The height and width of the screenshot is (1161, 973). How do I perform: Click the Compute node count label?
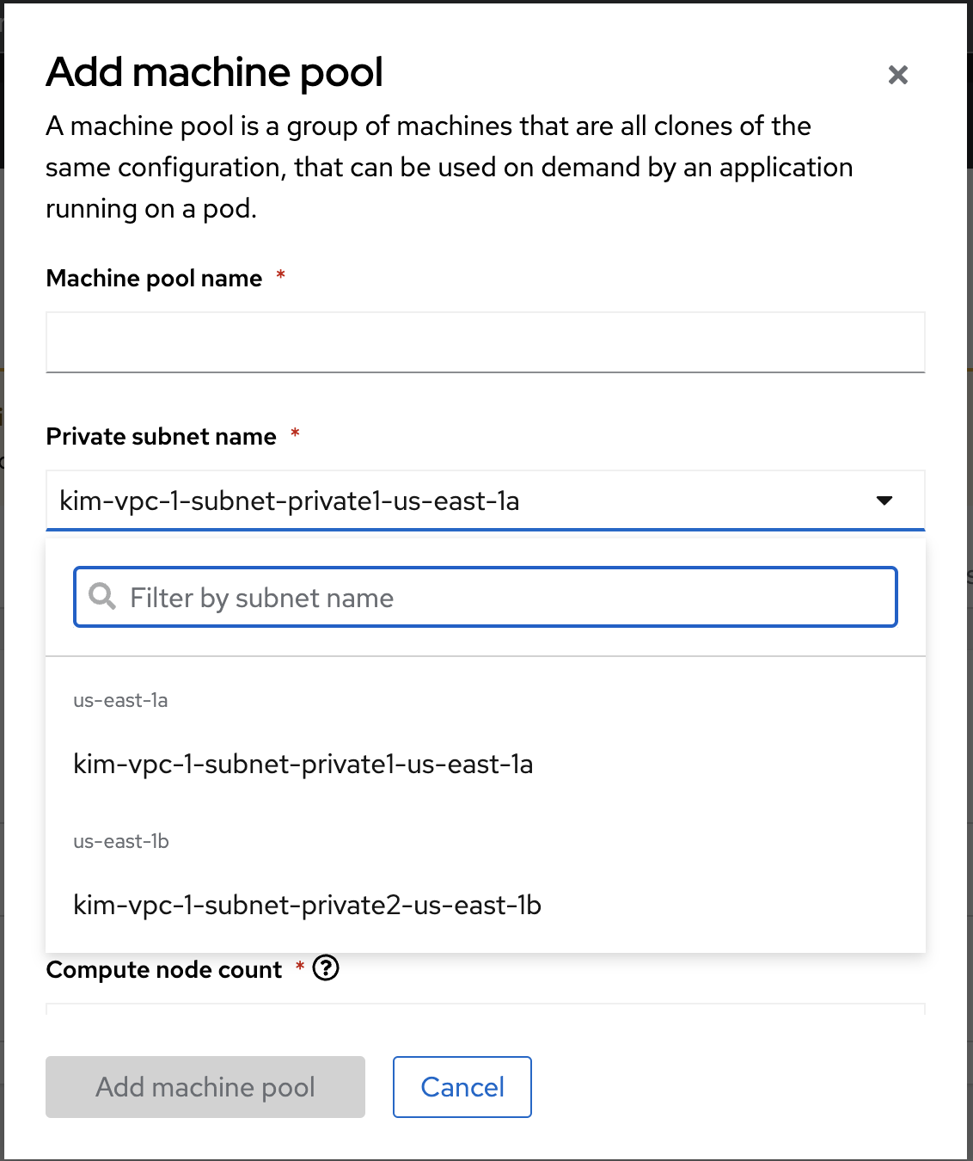click(163, 970)
